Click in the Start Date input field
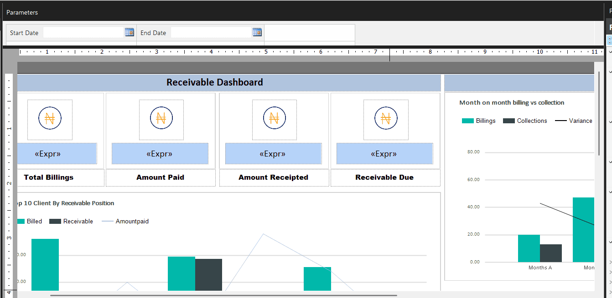 point(83,33)
